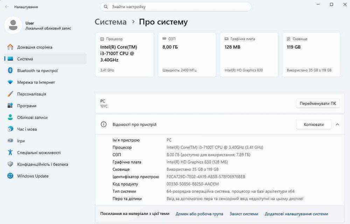This screenshot has width=350, height=224.
Task: Click the back arrow icon
Action: (7, 7)
